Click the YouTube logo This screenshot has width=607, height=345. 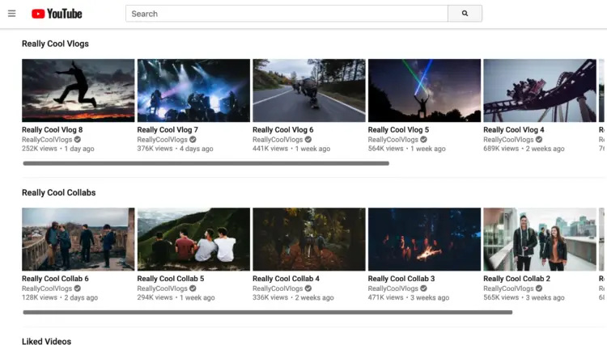tap(57, 14)
